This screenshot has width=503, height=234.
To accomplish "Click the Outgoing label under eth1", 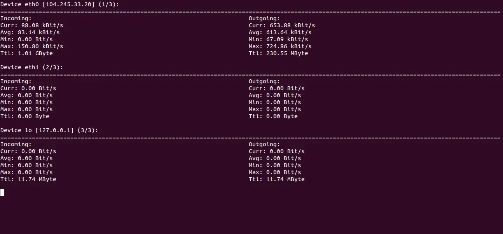I will coord(264,81).
